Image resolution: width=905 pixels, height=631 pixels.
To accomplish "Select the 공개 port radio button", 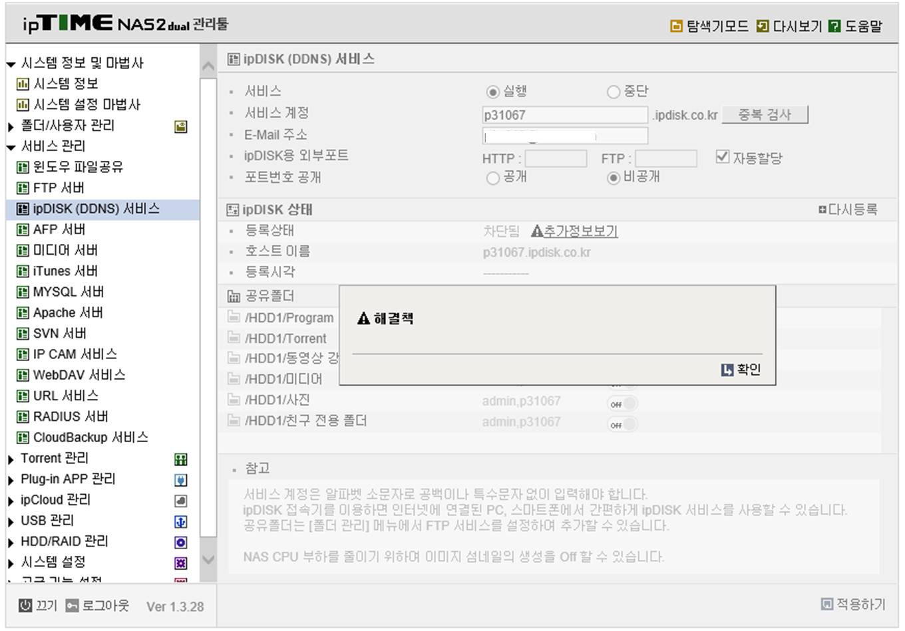I will click(493, 178).
